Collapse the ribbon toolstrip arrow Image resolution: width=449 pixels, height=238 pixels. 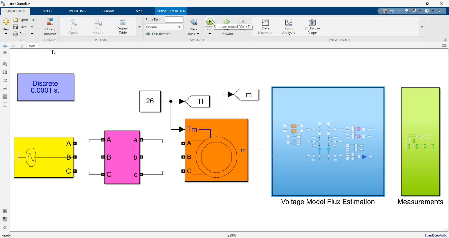[445, 39]
